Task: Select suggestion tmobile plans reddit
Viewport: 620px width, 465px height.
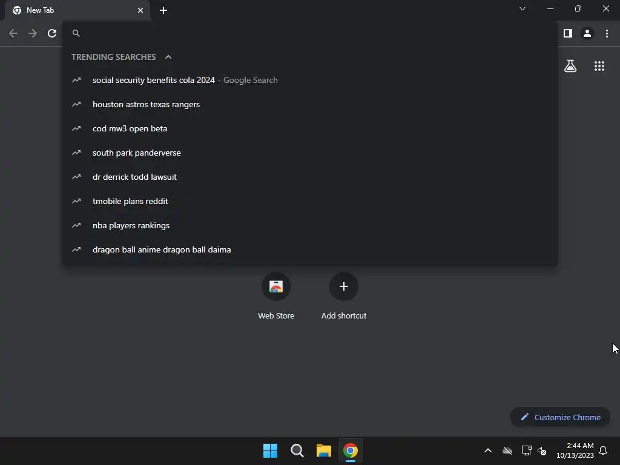Action: (310, 201)
